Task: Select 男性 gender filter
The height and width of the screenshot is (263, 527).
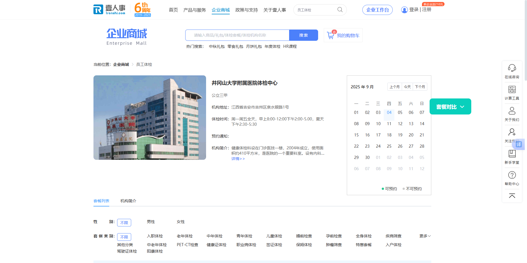Action: pyautogui.click(x=151, y=222)
